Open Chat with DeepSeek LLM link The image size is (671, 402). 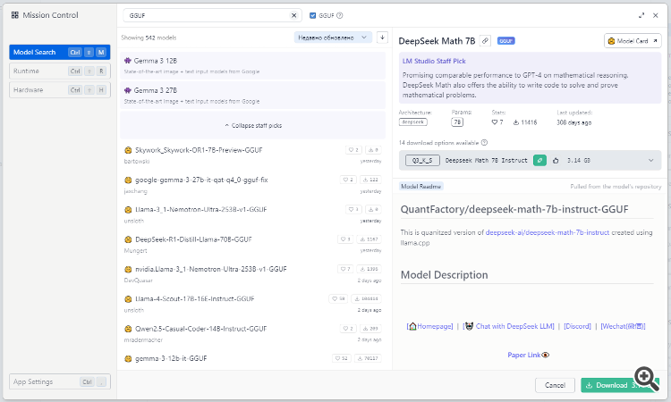coord(509,326)
